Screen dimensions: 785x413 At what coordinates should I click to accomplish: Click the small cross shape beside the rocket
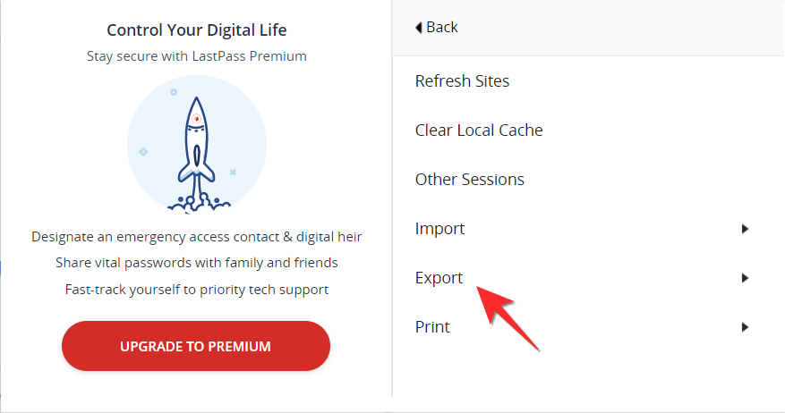pyautogui.click(x=233, y=171)
